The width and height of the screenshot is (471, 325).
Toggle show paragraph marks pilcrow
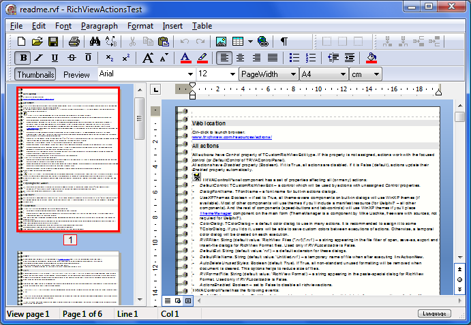pos(284,42)
